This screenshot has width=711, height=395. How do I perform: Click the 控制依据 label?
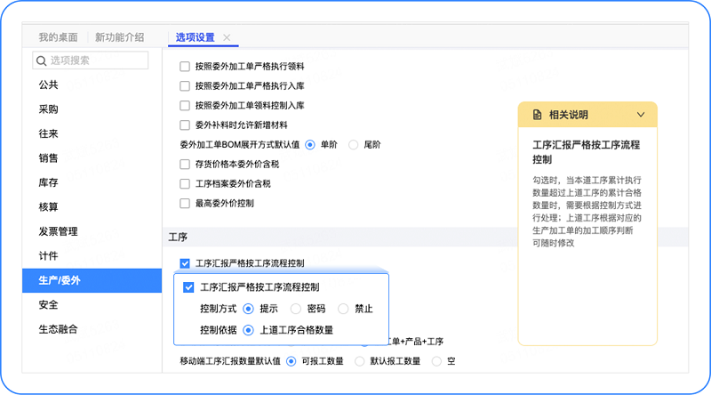218,331
